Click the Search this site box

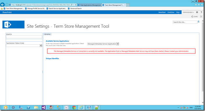[185, 22]
